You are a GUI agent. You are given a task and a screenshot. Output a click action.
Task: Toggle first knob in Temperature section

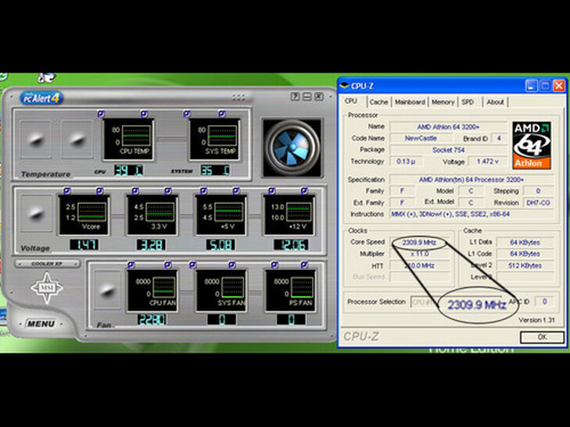coord(36,139)
